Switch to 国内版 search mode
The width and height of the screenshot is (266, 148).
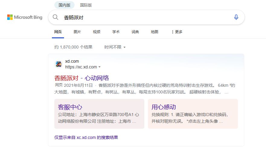tap(65, 5)
